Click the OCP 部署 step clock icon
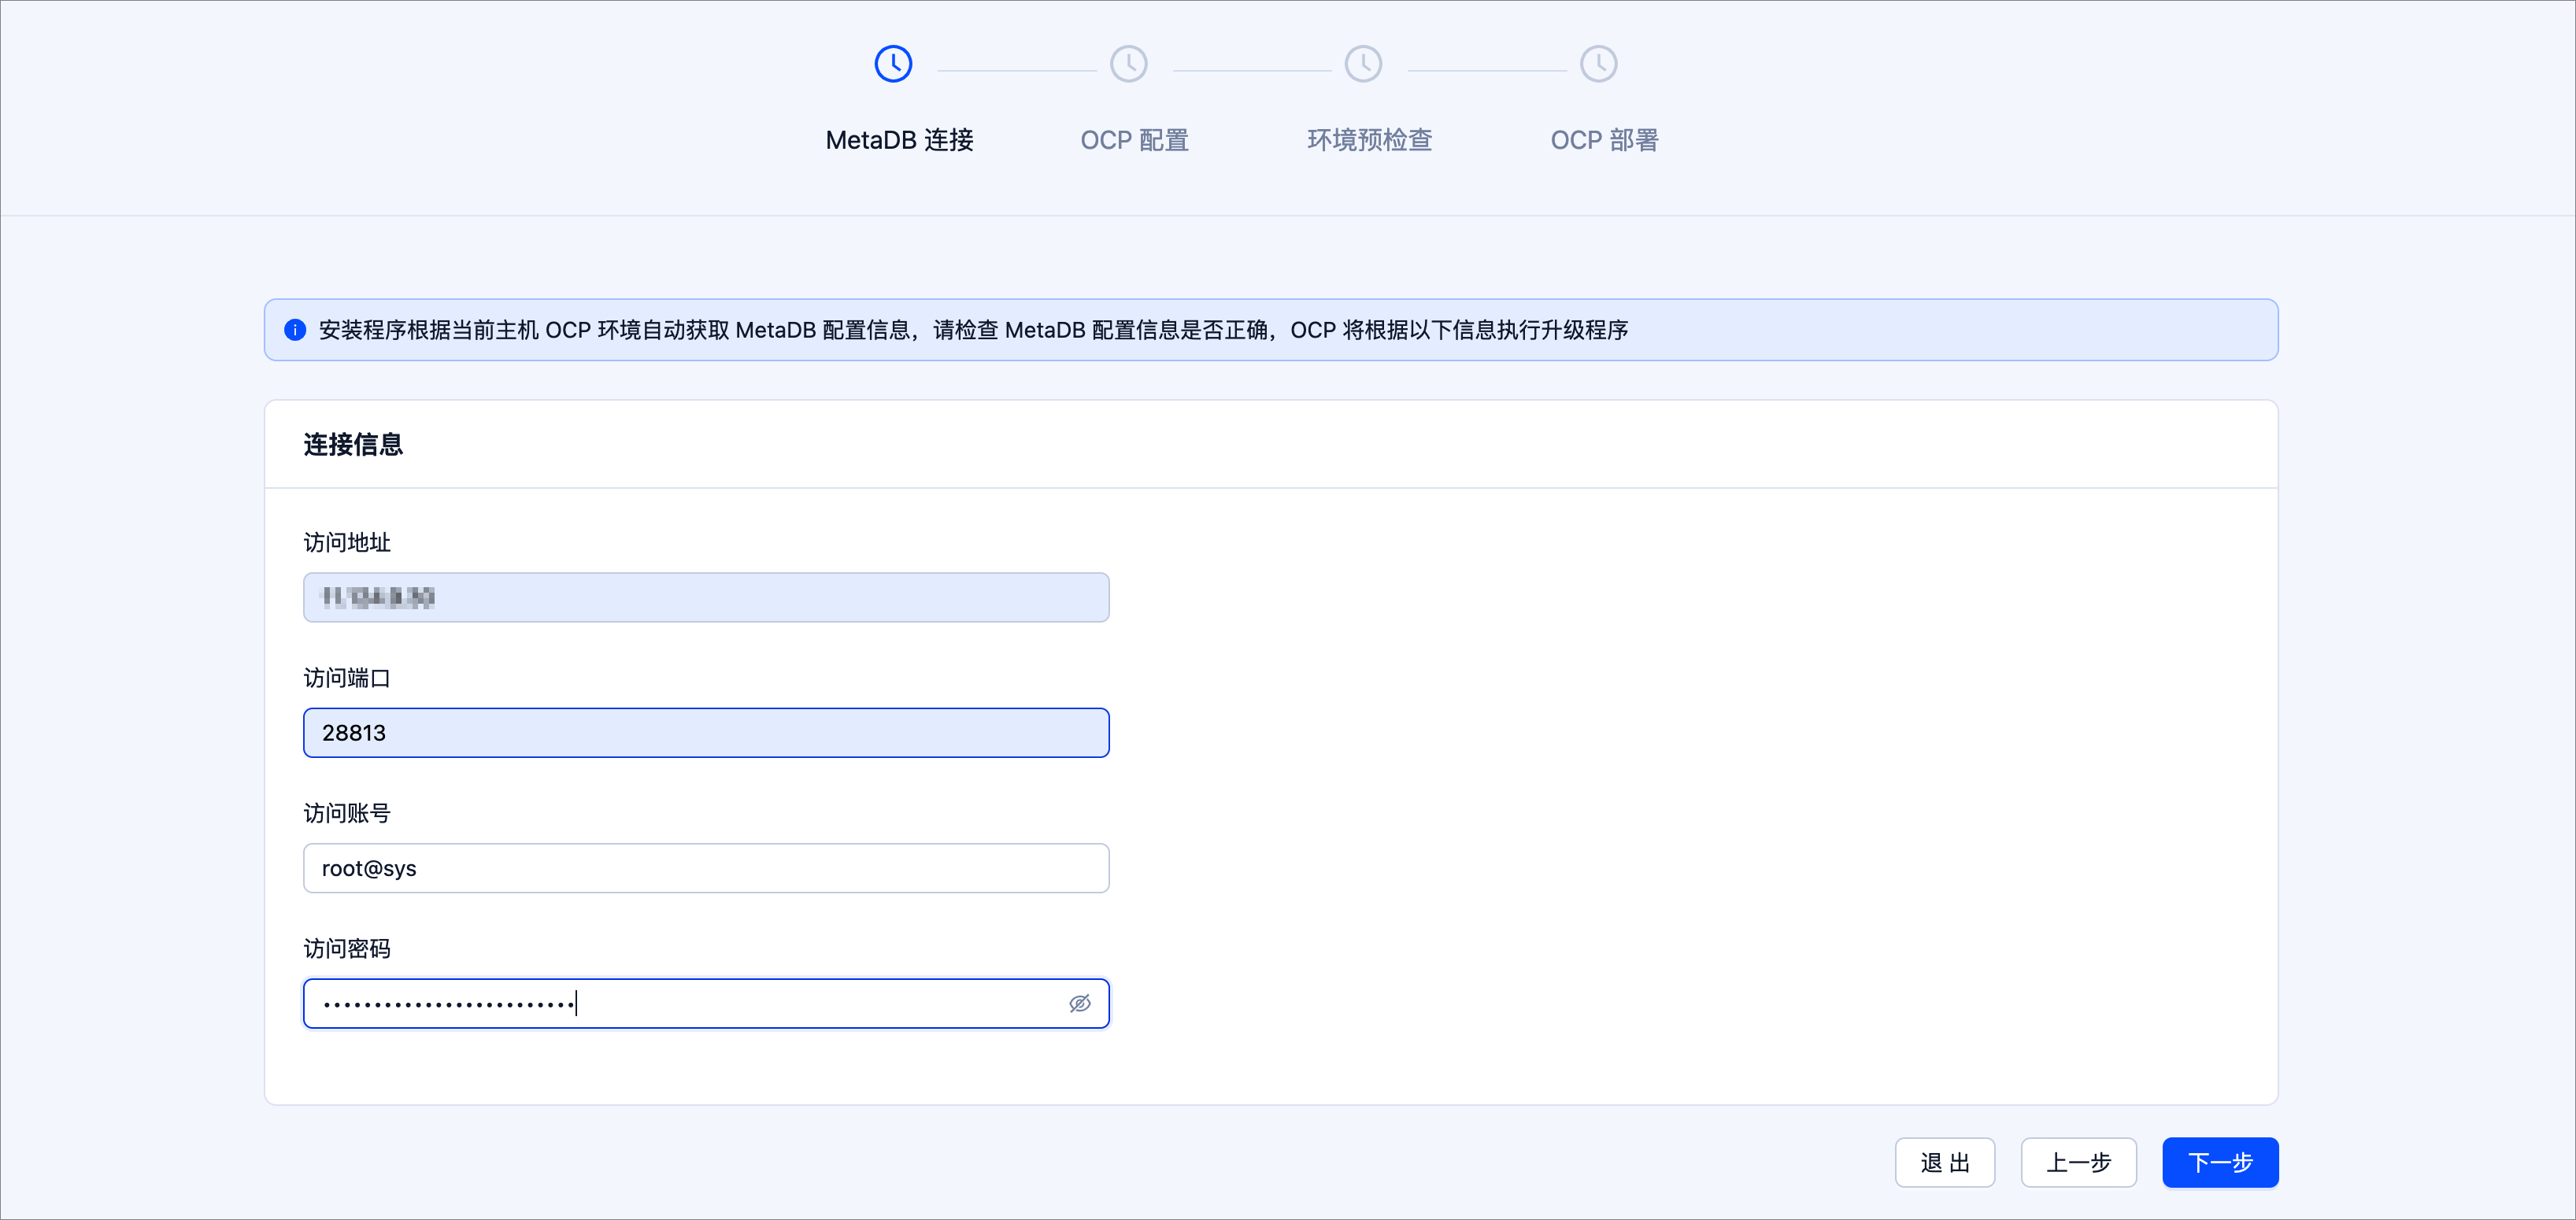Viewport: 2576px width, 1220px height. (x=1598, y=64)
